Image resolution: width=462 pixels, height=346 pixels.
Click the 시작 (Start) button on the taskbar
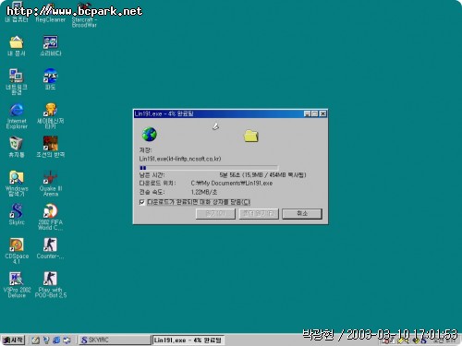click(x=13, y=340)
